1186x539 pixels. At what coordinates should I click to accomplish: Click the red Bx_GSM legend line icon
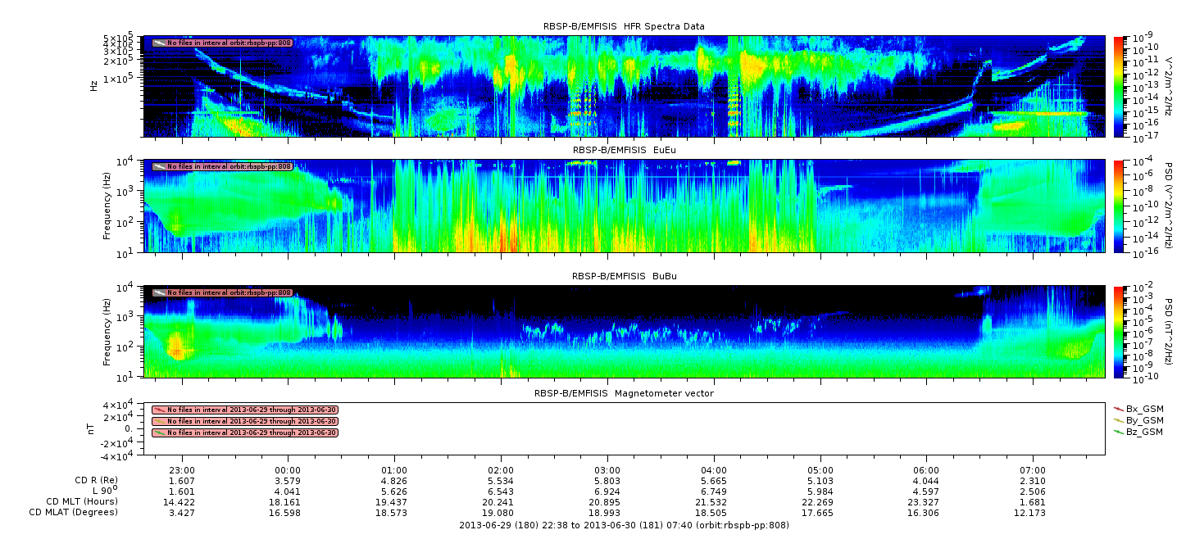click(x=1119, y=409)
